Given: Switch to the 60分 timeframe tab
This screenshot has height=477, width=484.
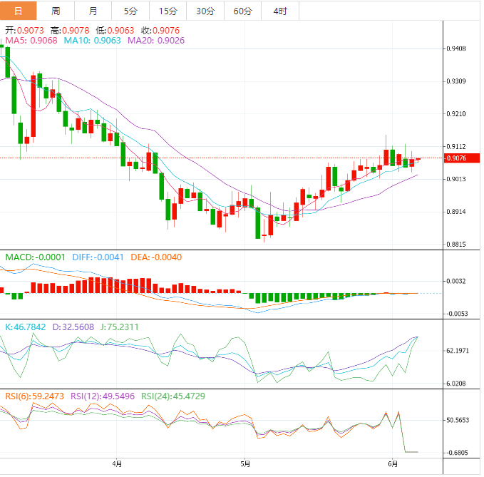Looking at the screenshot, I should (x=243, y=11).
